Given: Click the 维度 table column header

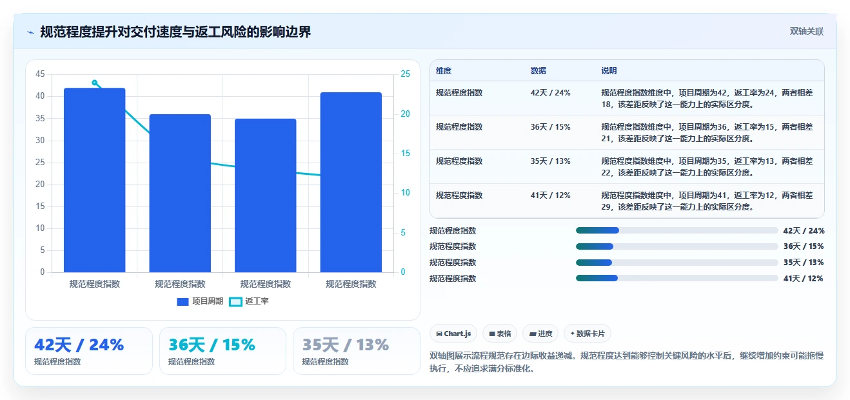Looking at the screenshot, I should coord(444,71).
